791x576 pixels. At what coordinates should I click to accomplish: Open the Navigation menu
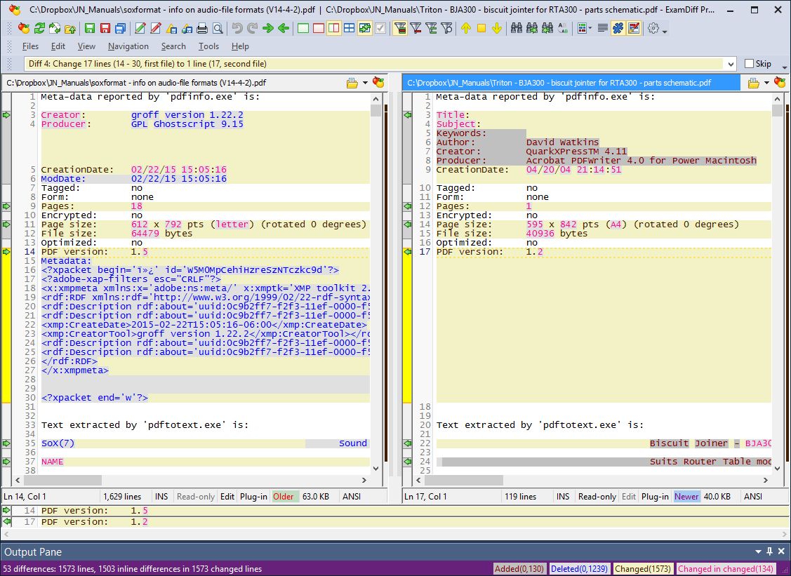(128, 46)
